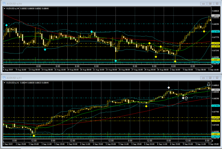Click the AUDUSD-a,H1 OHLC header text
Screen dimensions: 222x149
(x=27, y=83)
